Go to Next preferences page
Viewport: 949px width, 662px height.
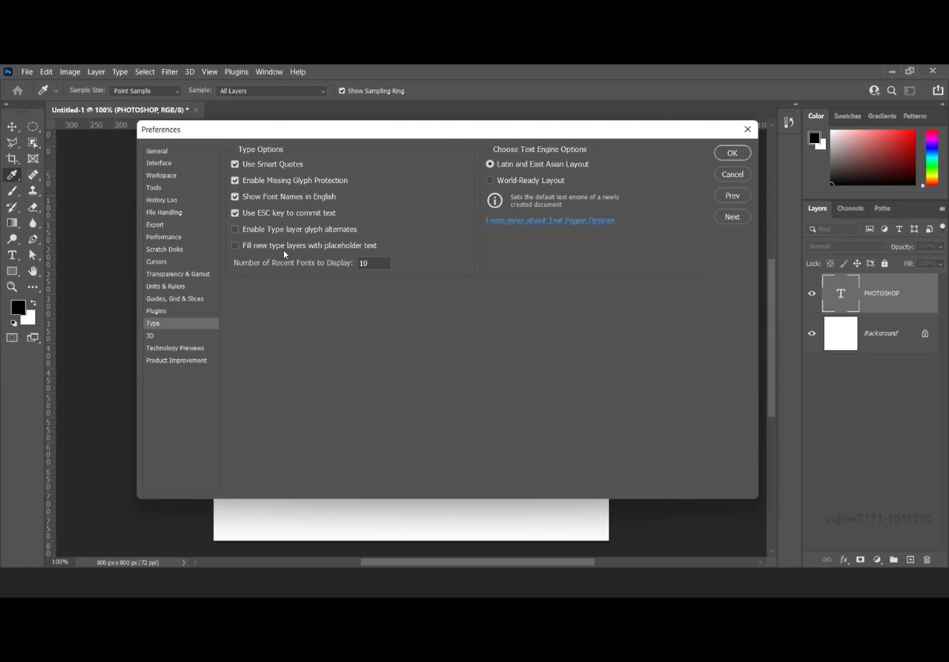point(733,217)
